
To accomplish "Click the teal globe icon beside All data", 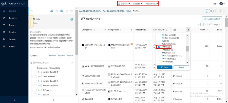I will point(72,19).
